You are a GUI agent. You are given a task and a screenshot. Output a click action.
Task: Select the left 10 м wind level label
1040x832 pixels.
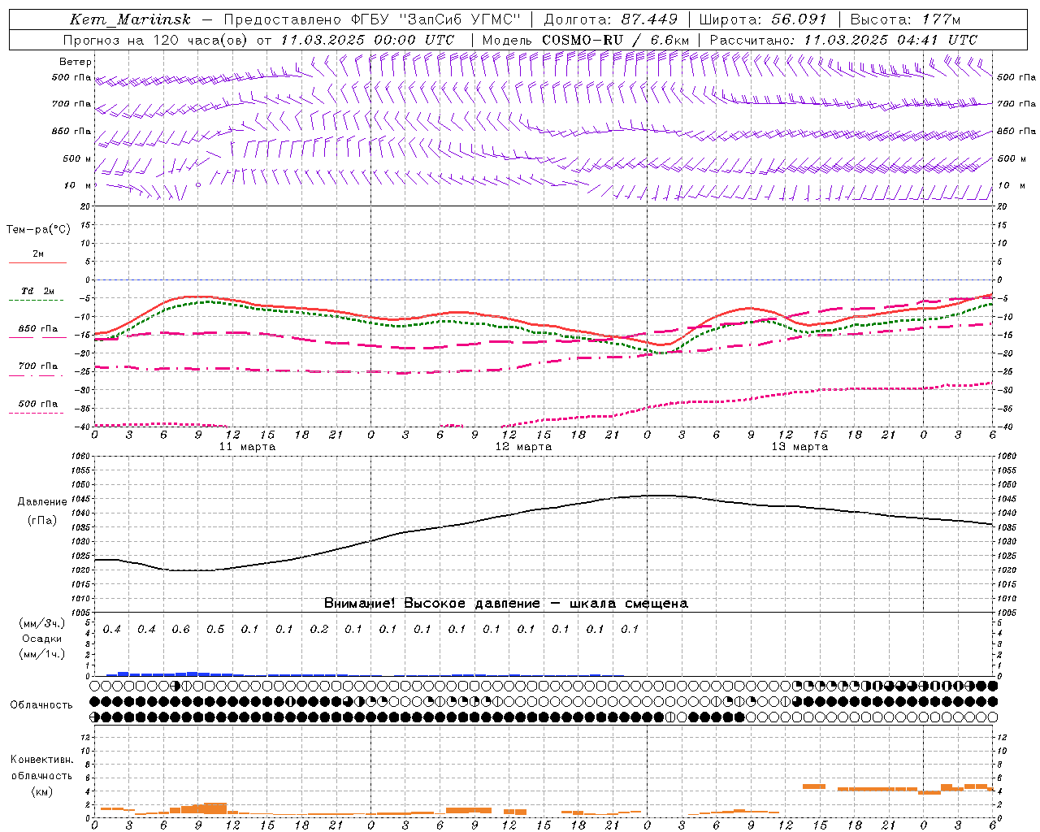click(x=77, y=185)
